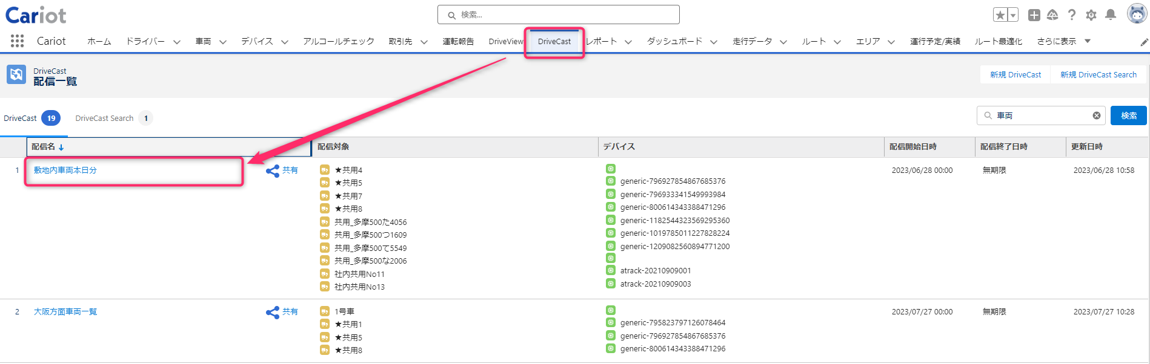View notifications bell

tap(1111, 15)
